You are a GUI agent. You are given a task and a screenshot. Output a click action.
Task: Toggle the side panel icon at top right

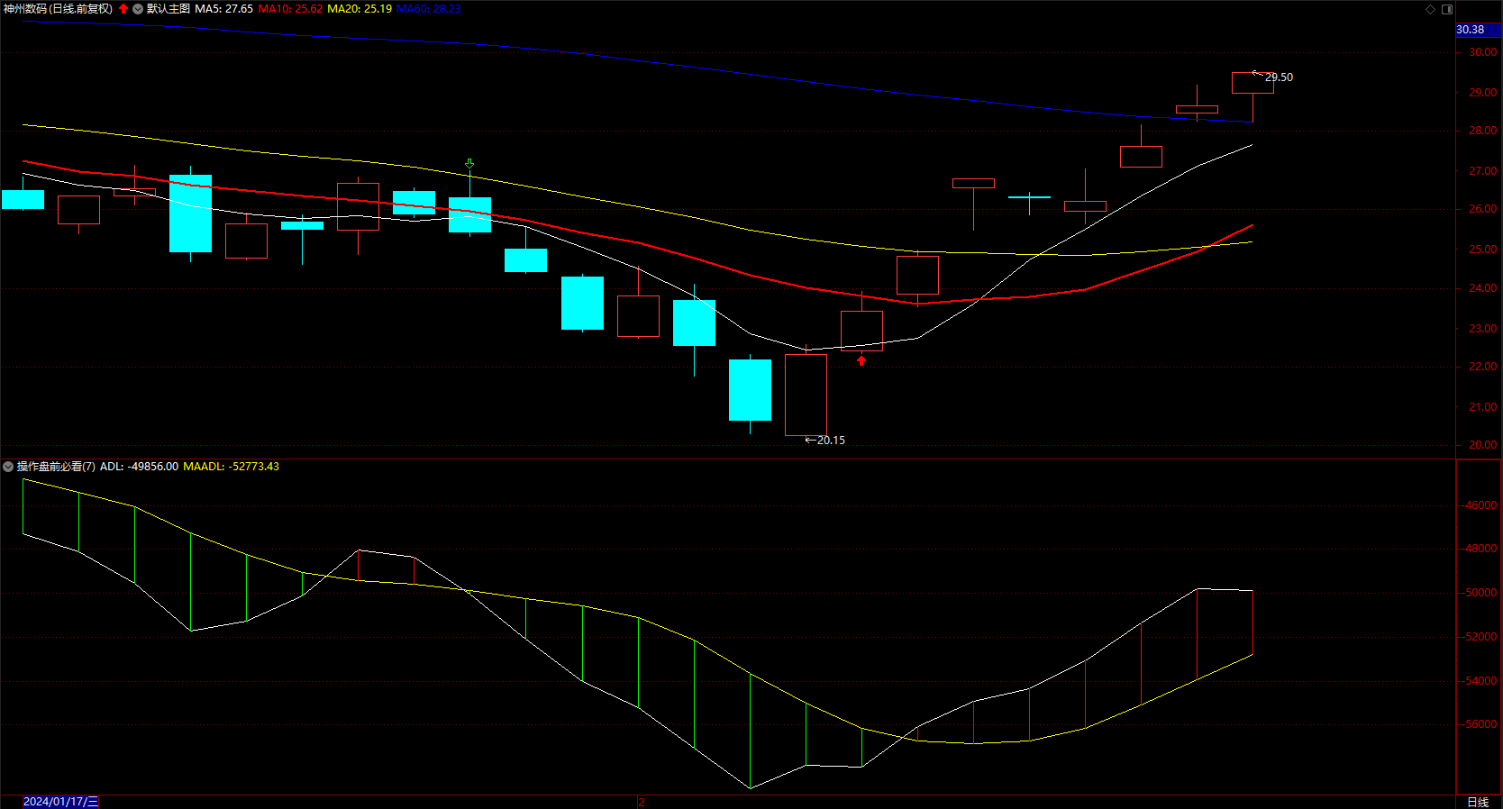1447,9
